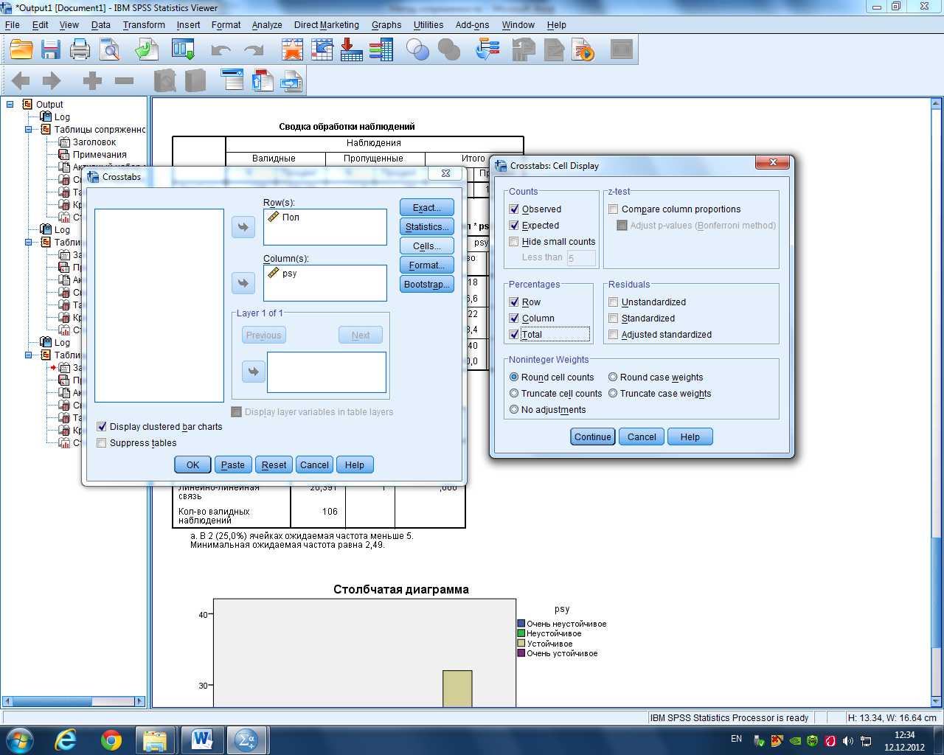Viewport: 944px width, 755px height.
Task: Click the Bootstrap... button
Action: coord(427,285)
